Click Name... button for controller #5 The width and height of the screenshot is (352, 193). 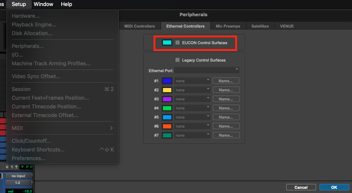(x=226, y=117)
